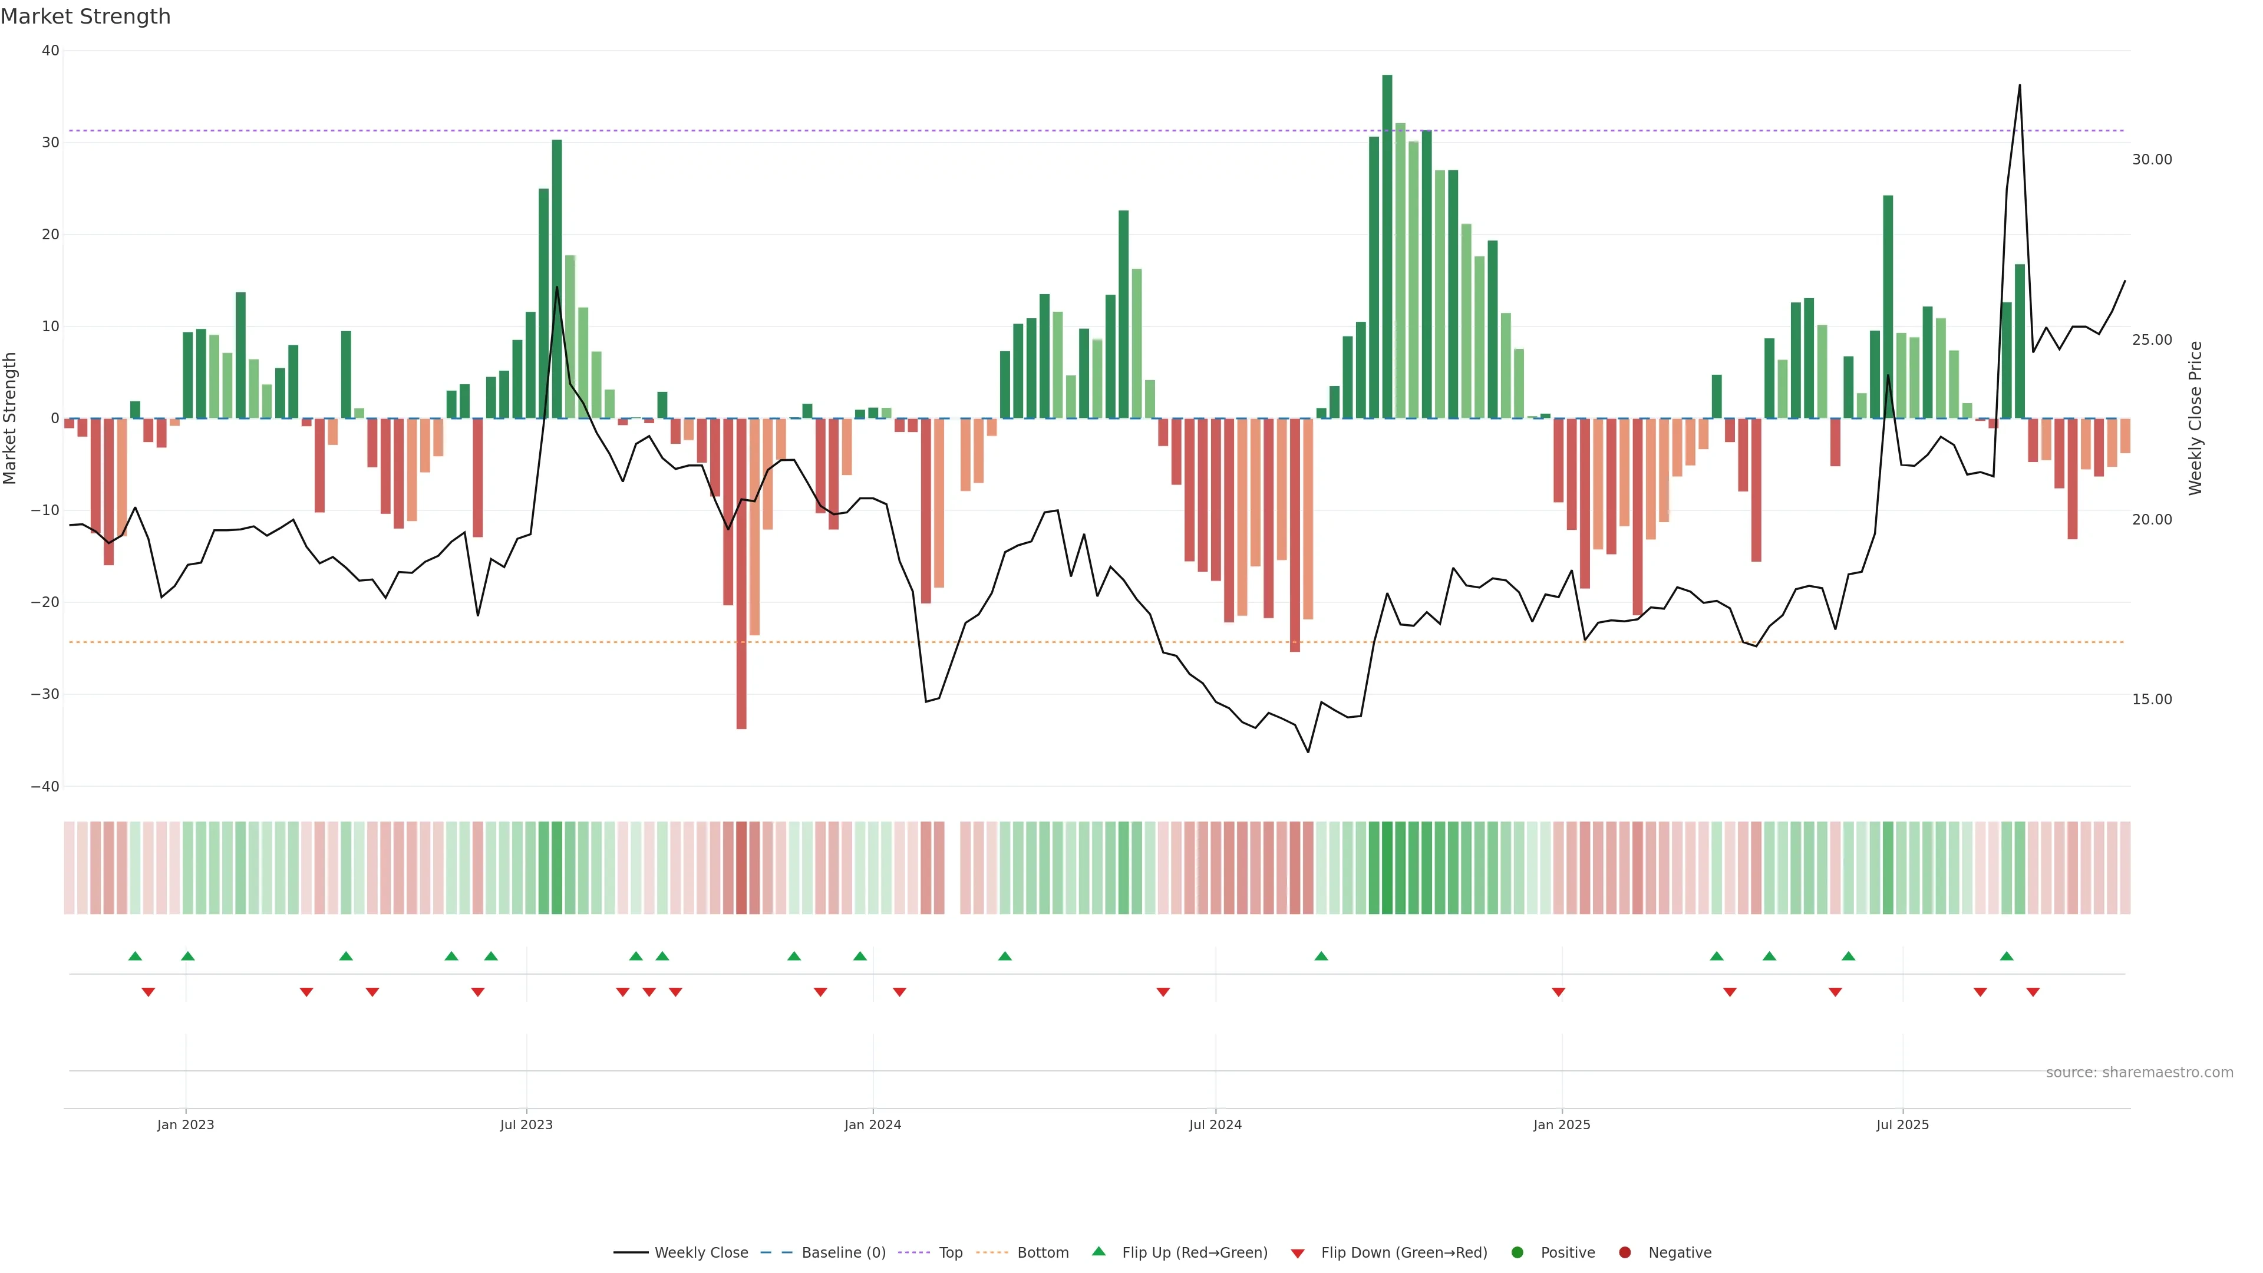Click the green Flip Up triangle legend icon
This screenshot has height=1273, width=2263.
(1098, 1251)
